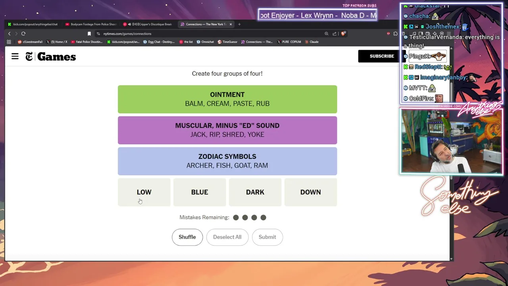Click the NYT Games logo
This screenshot has height=286, width=508.
(50, 57)
